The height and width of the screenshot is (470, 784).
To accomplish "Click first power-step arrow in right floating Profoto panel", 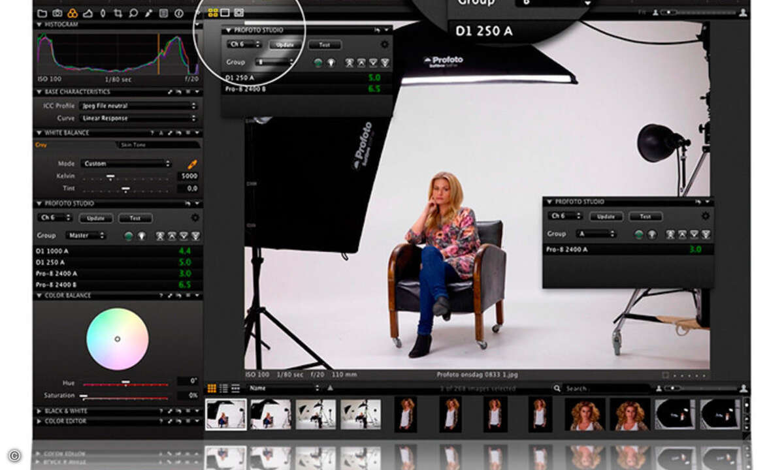I will 670,234.
